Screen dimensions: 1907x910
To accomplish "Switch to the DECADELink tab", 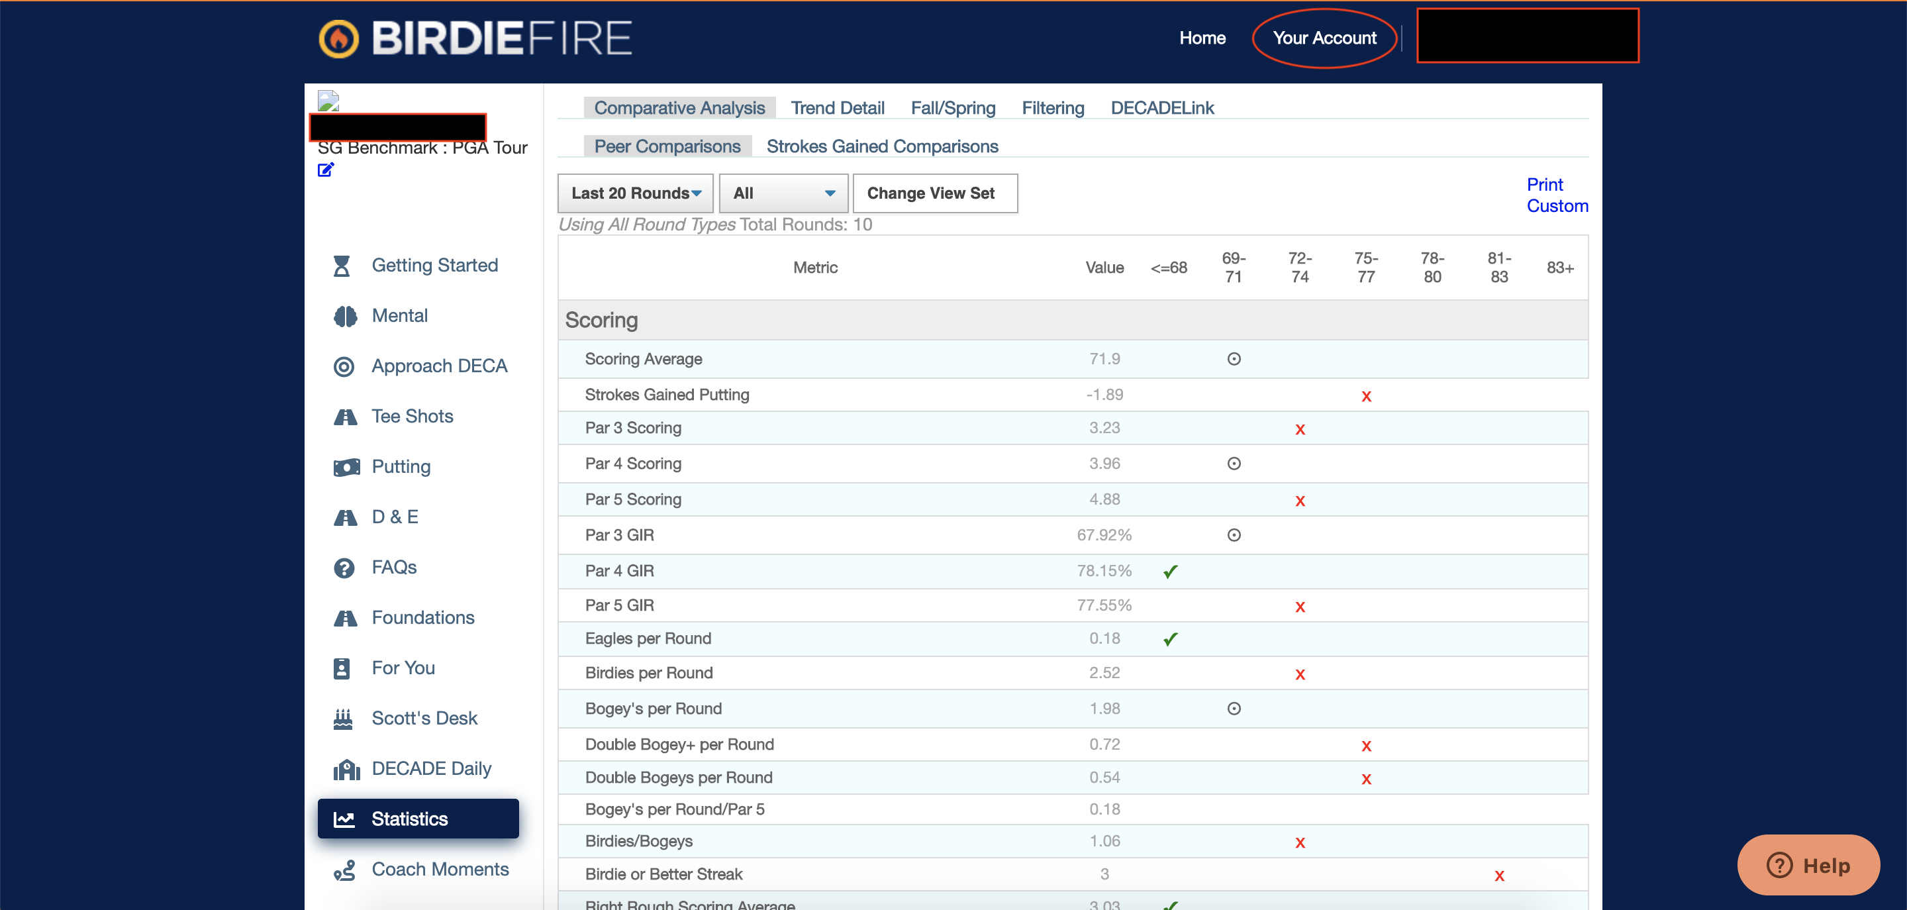I will point(1161,108).
